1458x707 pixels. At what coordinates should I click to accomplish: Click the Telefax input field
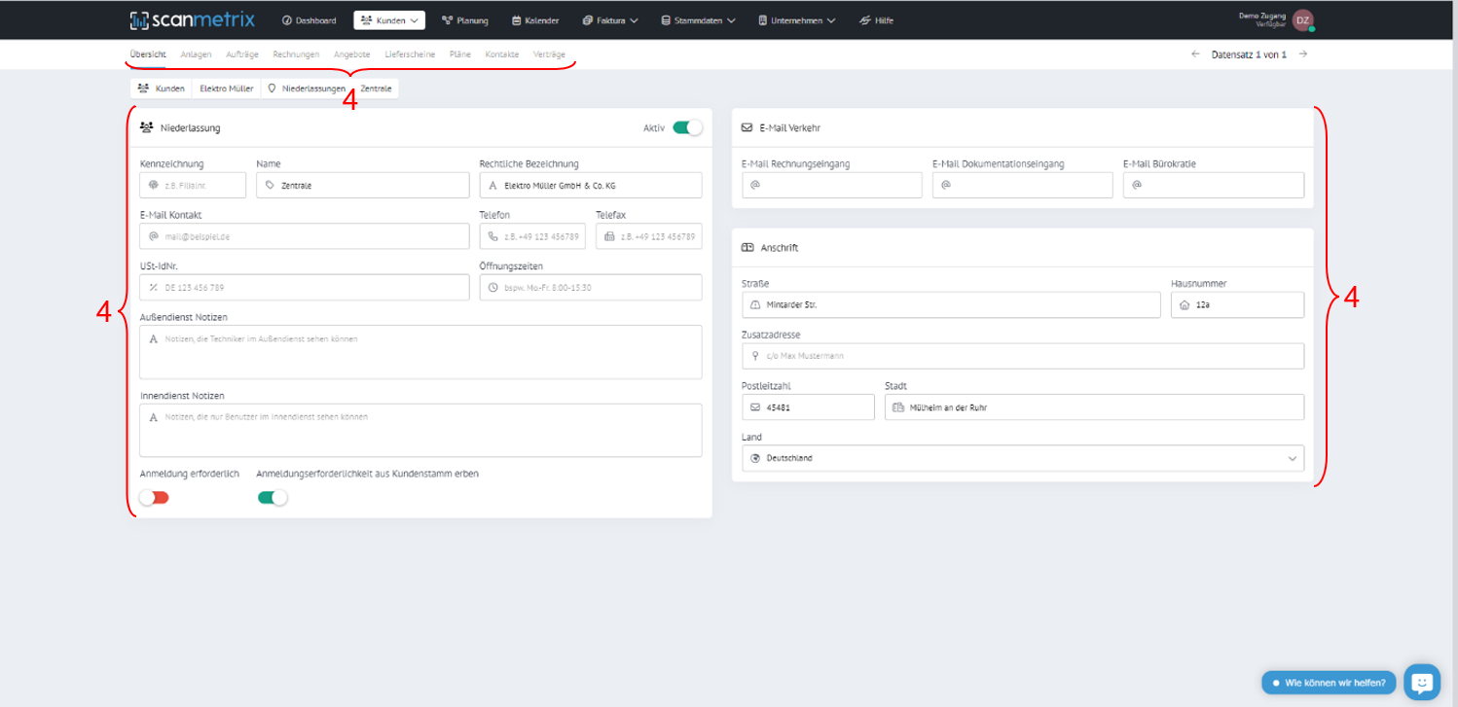click(x=648, y=236)
